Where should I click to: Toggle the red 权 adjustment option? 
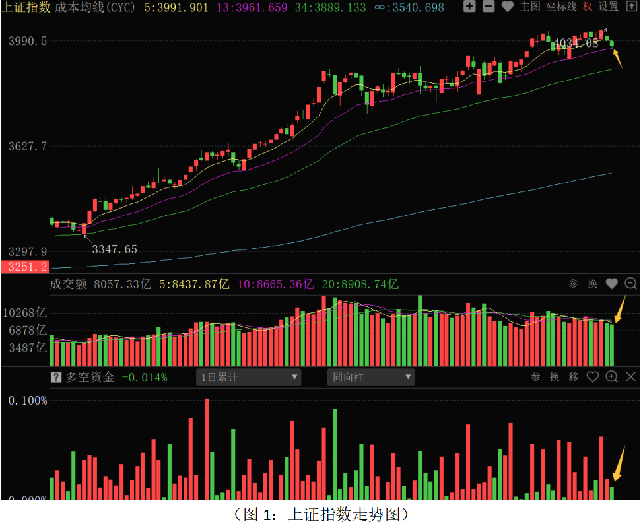pyautogui.click(x=588, y=7)
